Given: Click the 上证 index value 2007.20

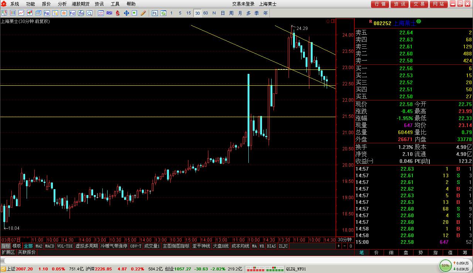Looking at the screenshot, I should (24, 269).
